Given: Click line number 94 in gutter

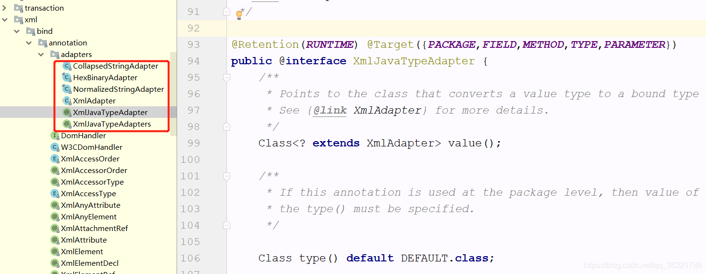Looking at the screenshot, I should pyautogui.click(x=193, y=61).
